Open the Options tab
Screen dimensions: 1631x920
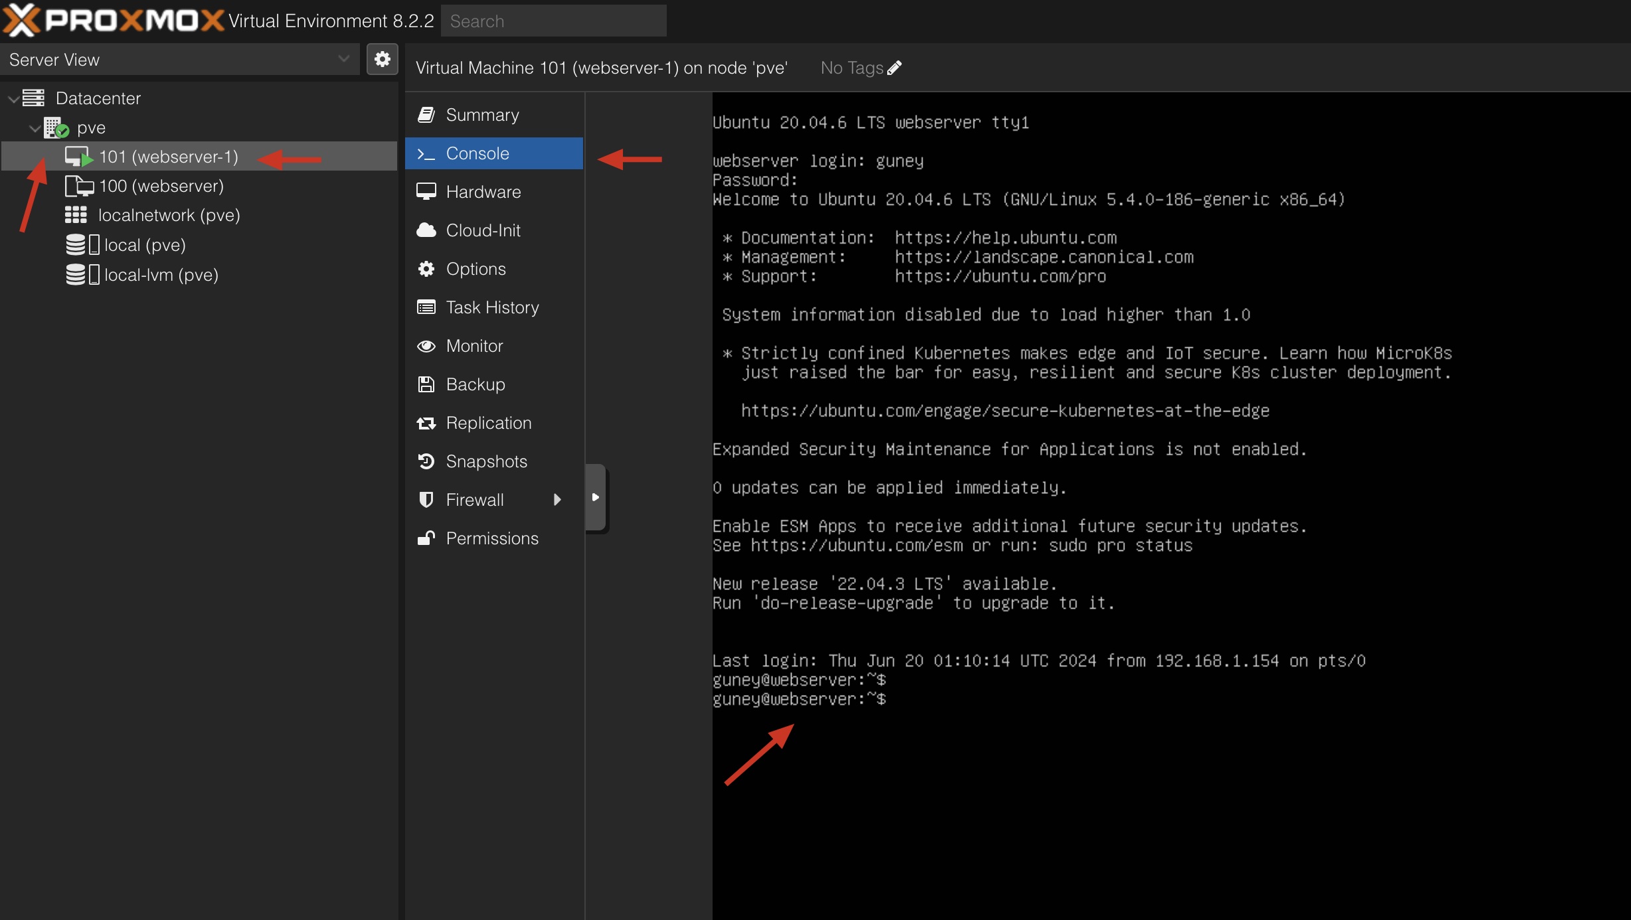494,269
